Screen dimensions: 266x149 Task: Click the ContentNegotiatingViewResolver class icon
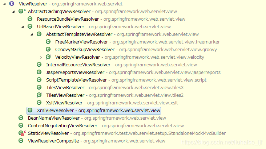coord(21,125)
